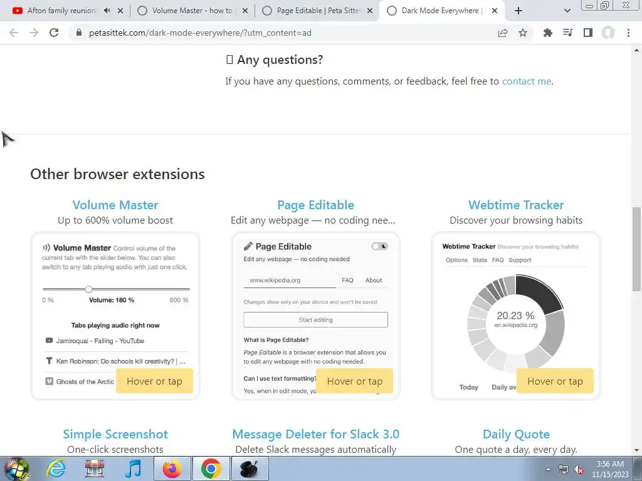Viewport: 642px width, 481px height.
Task: Open Chrome three-dot menu
Action: coord(628,33)
